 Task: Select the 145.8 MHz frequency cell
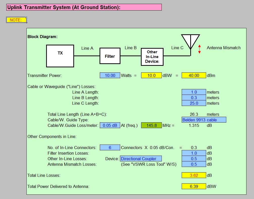151,125
